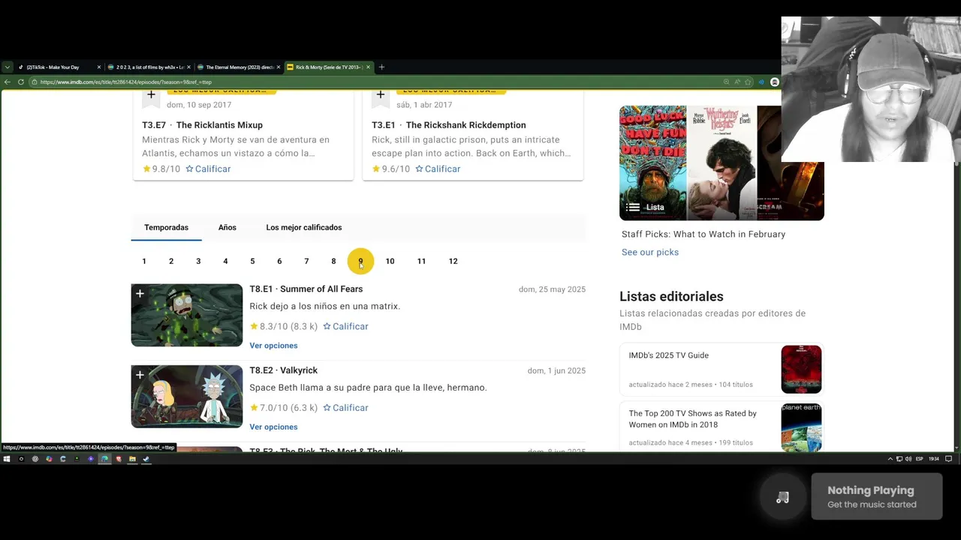Switch to the '2023, a list of films' tab

point(148,67)
